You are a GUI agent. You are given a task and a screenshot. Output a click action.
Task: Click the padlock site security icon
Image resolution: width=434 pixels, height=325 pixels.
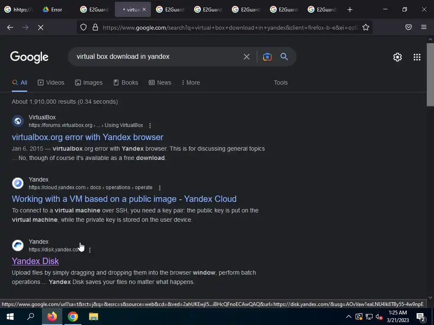click(x=95, y=27)
